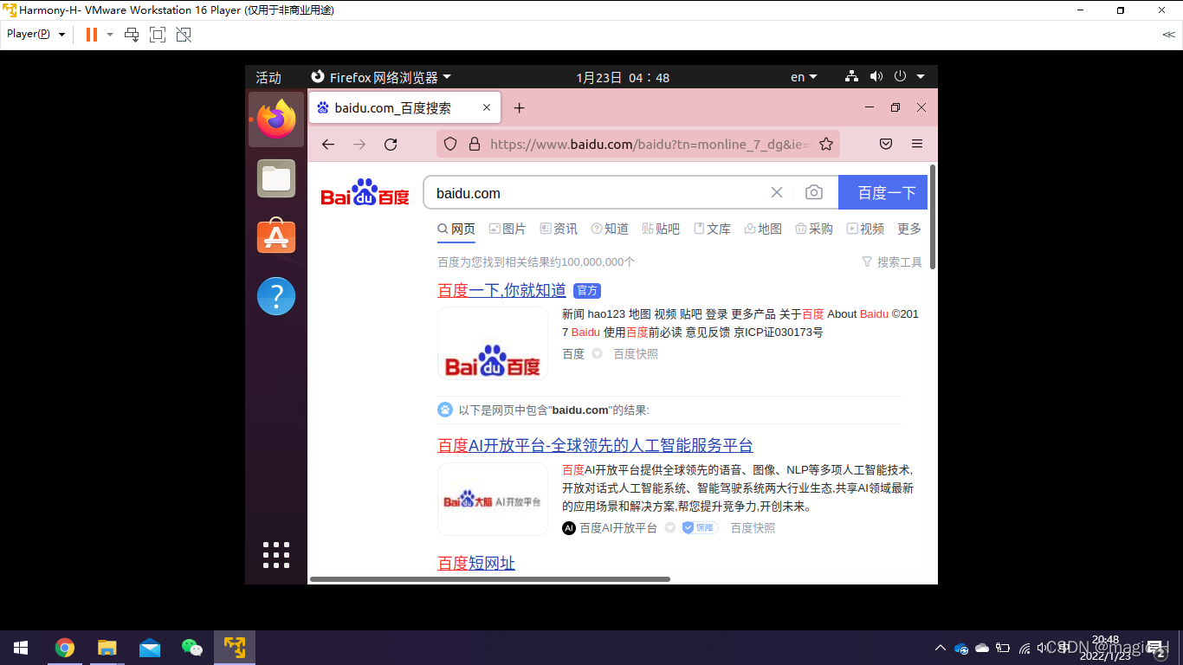The image size is (1183, 665).
Task: Enter VMware full screen mode
Action: pos(158,35)
